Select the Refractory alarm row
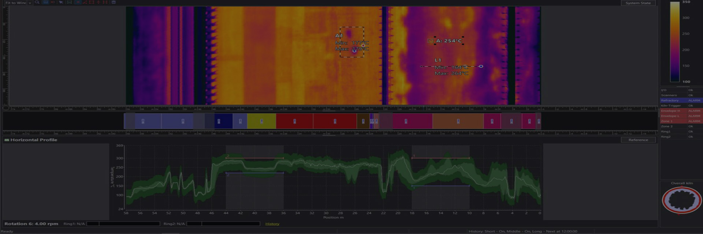The width and height of the screenshot is (703, 234). point(680,101)
